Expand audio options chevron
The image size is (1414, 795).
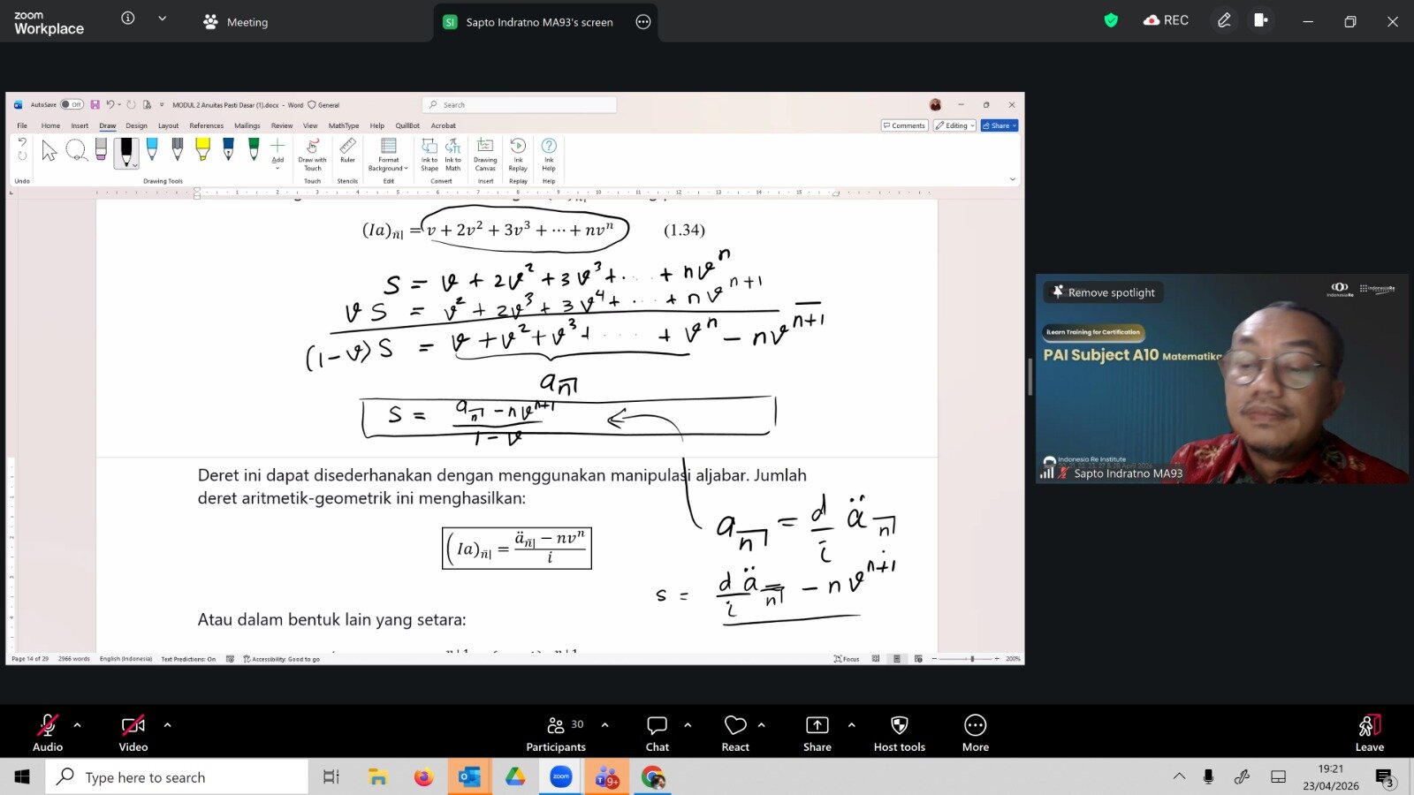point(77,725)
